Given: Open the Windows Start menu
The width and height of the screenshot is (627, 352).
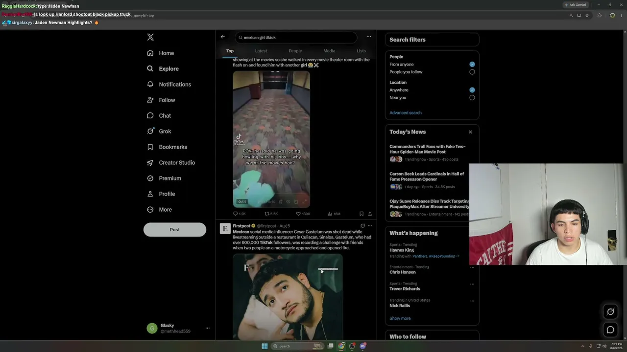Looking at the screenshot, I should 265,346.
